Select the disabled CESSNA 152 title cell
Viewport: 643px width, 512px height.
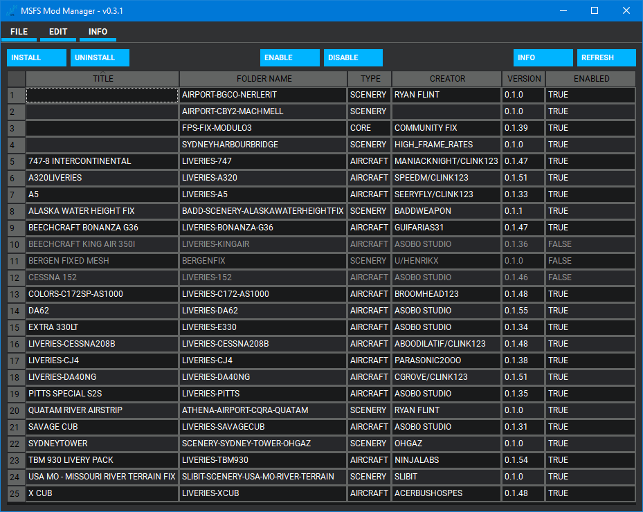(102, 277)
